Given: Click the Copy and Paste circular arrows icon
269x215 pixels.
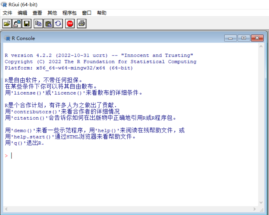Looking at the screenshot, I should [58, 24].
